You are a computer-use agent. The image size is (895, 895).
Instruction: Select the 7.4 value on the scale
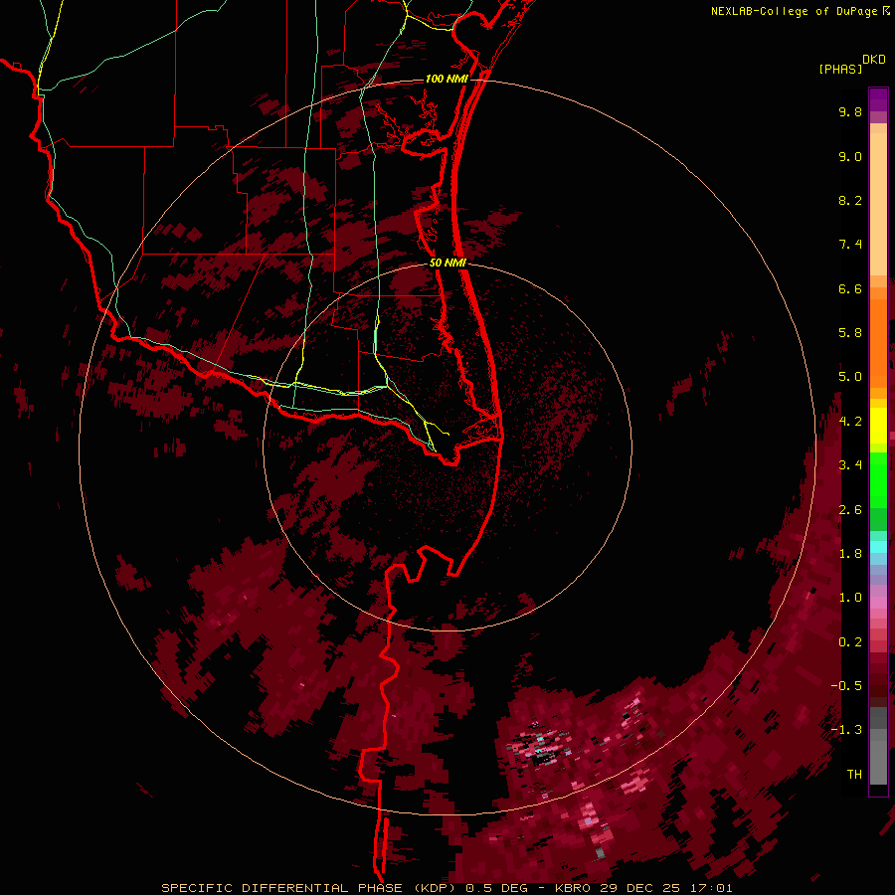(x=850, y=245)
